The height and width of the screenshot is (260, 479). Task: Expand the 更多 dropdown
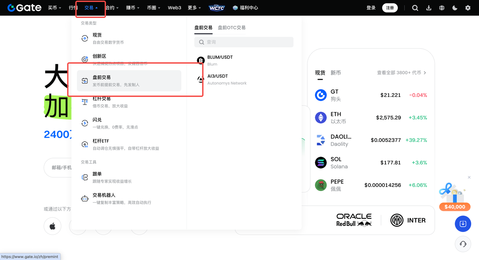point(194,7)
